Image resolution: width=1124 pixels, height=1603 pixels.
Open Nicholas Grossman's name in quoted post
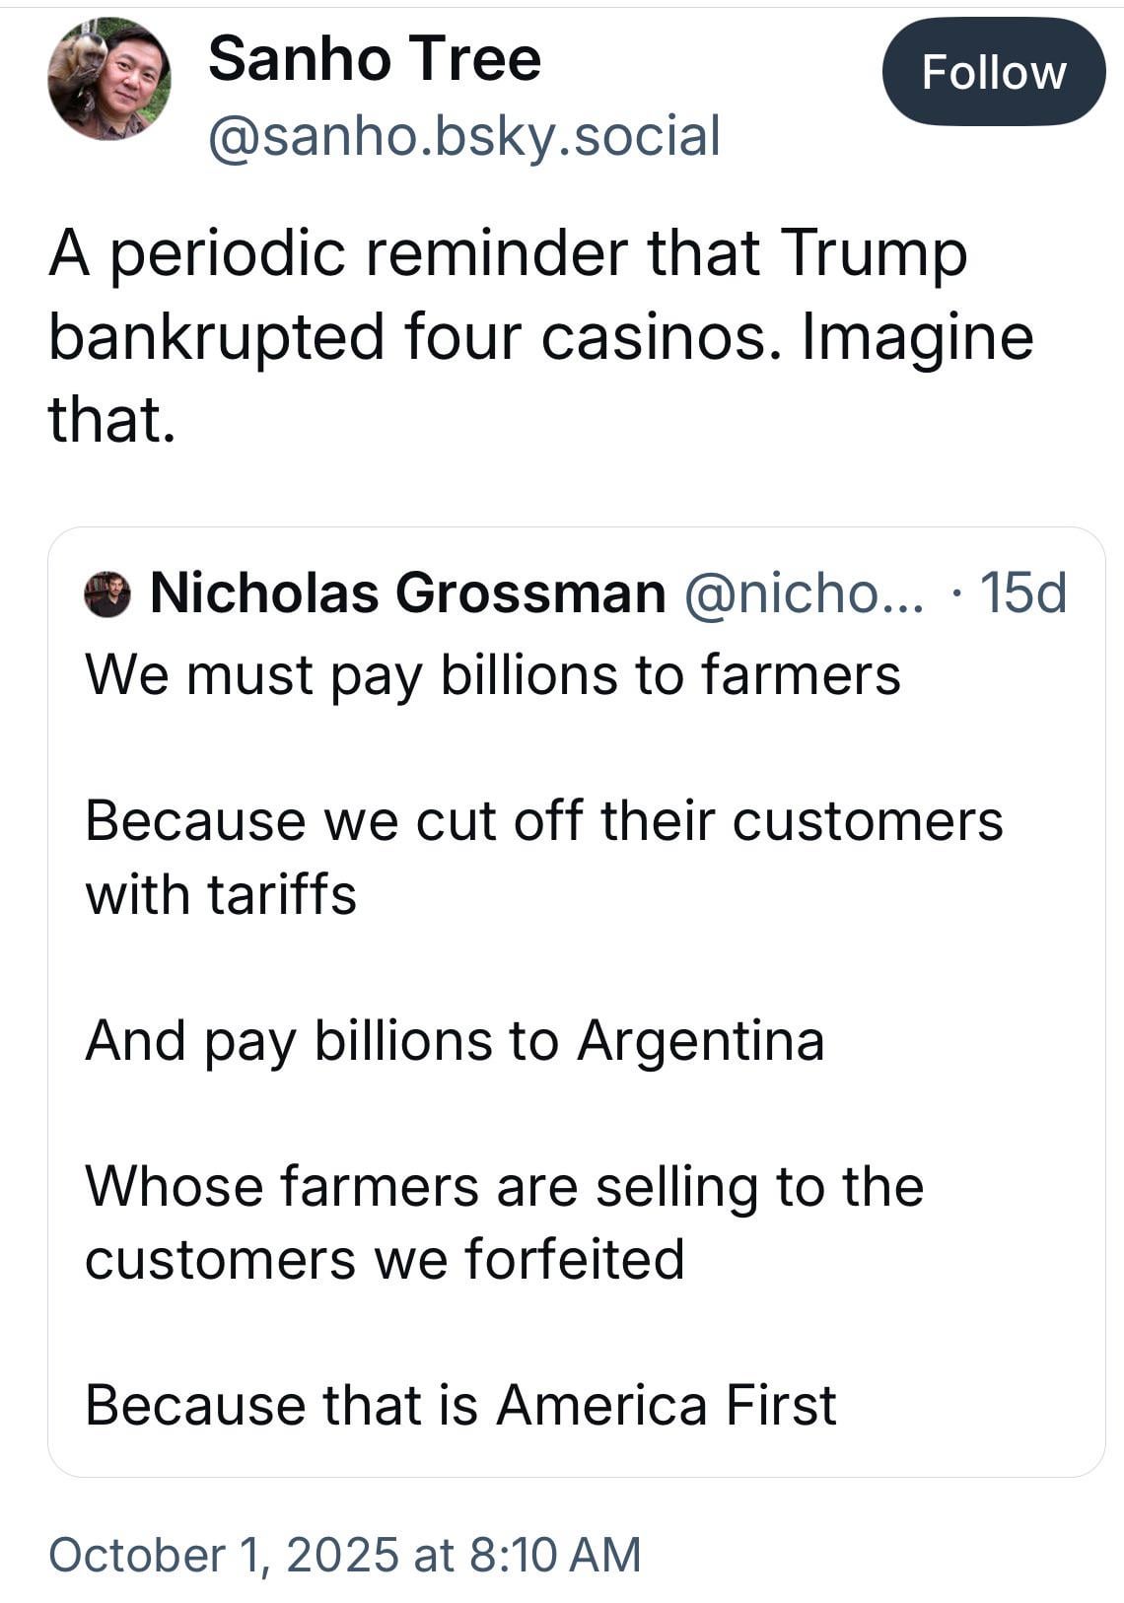point(407,593)
